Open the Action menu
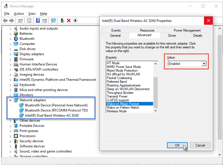 click(19, 14)
